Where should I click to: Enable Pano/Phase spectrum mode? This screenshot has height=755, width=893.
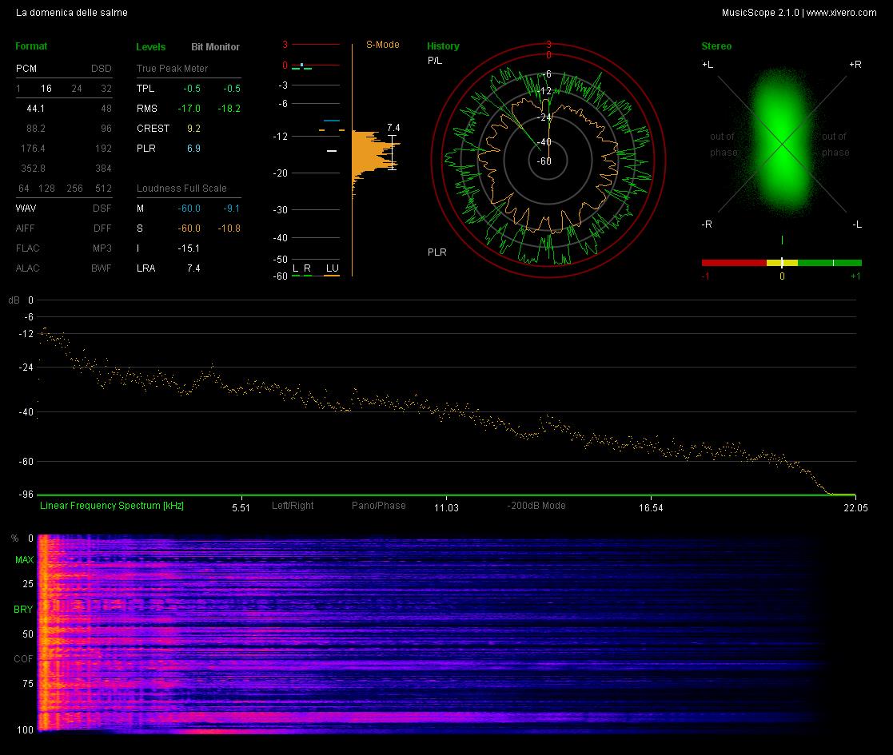[379, 505]
